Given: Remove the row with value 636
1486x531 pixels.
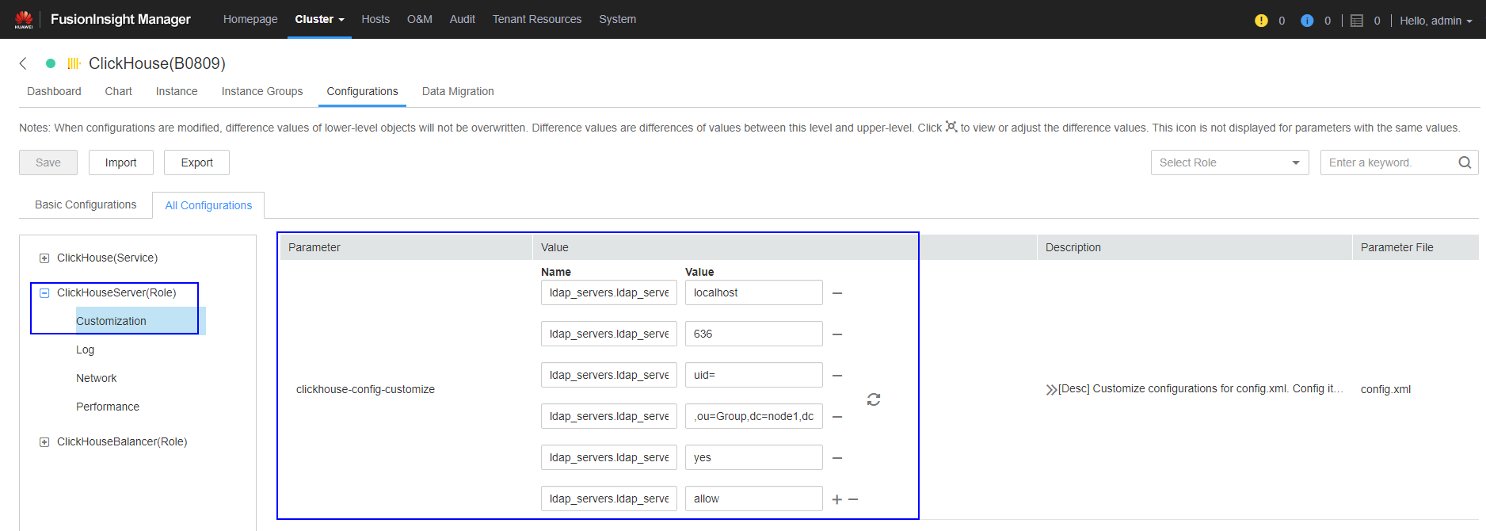Looking at the screenshot, I should (x=837, y=334).
